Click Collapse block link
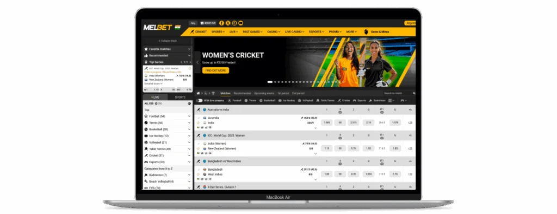The image size is (557, 214). pos(168,41)
